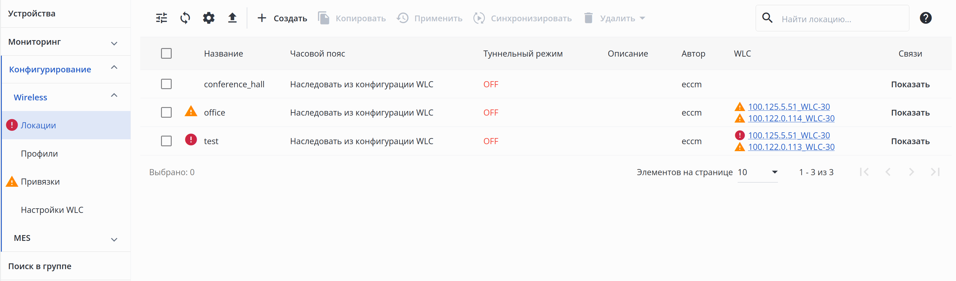Click the refresh icon in toolbar

185,18
